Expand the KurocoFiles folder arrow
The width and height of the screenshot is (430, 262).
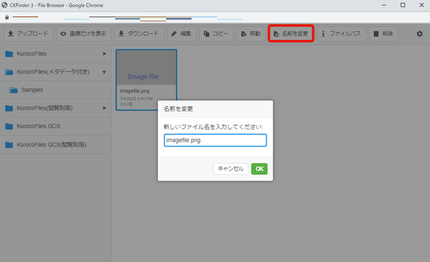click(105, 54)
